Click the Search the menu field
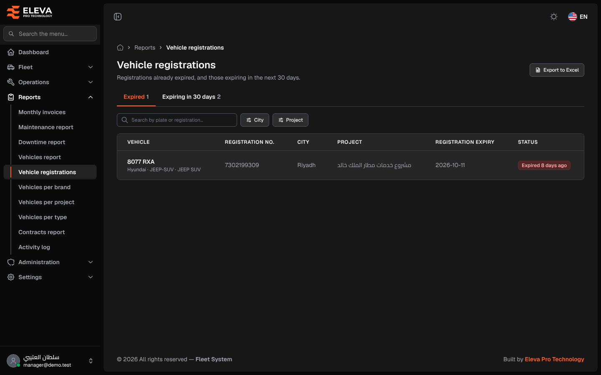This screenshot has width=601, height=375. click(x=50, y=34)
